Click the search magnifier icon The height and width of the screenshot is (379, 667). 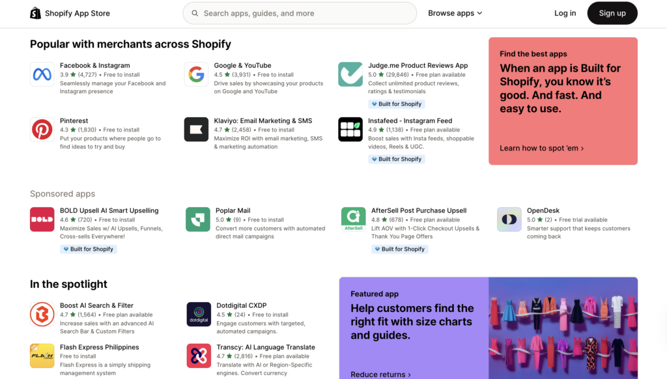[x=195, y=13]
